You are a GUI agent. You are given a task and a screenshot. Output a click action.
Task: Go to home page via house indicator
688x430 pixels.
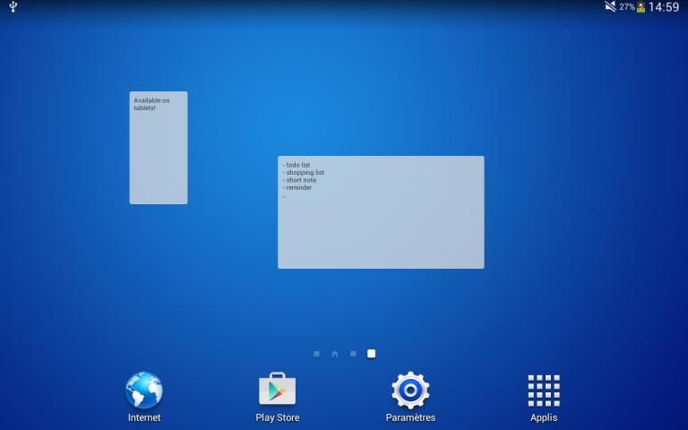tap(334, 354)
